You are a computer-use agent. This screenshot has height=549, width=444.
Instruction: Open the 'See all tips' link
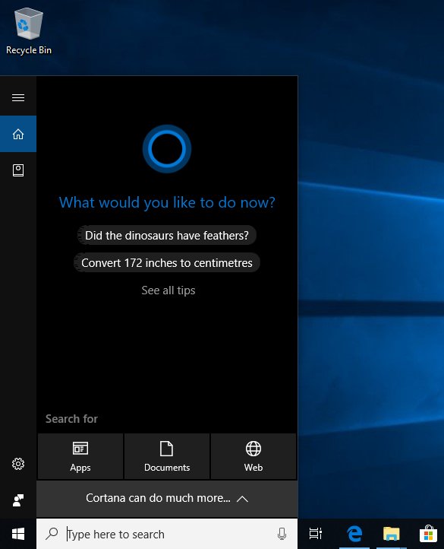click(x=168, y=290)
